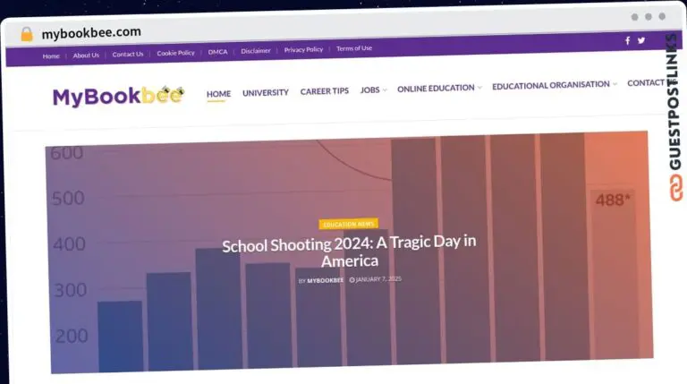Click the Facebook icon in top bar

[627, 40]
